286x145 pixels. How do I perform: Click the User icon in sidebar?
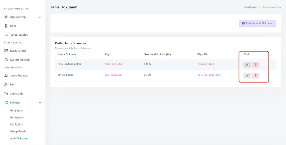[x=6, y=26]
